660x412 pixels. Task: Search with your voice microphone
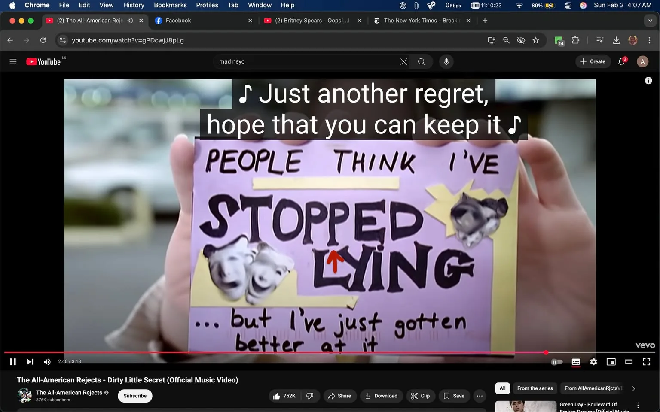(x=446, y=61)
